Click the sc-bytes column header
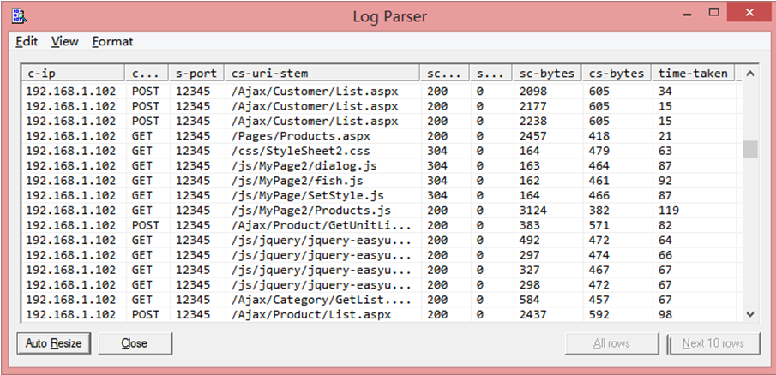The width and height of the screenshot is (776, 375). pyautogui.click(x=546, y=74)
